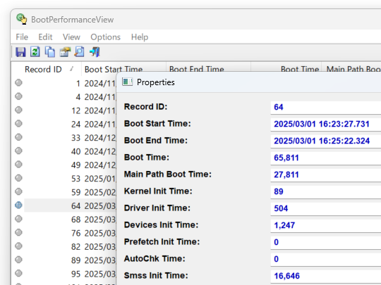Open the Edit menu
381x285 pixels.
45,37
